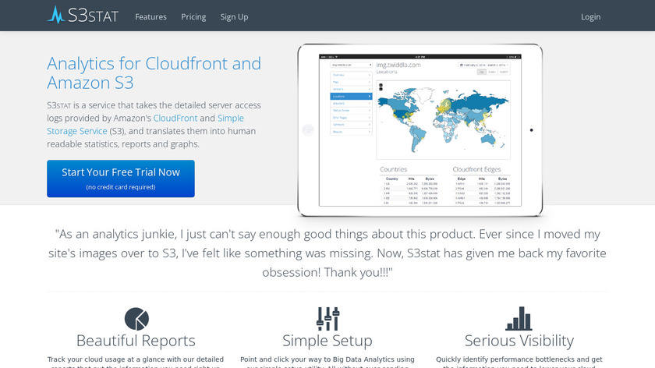
Task: Click the Beautiful Reports heading
Action: click(136, 341)
